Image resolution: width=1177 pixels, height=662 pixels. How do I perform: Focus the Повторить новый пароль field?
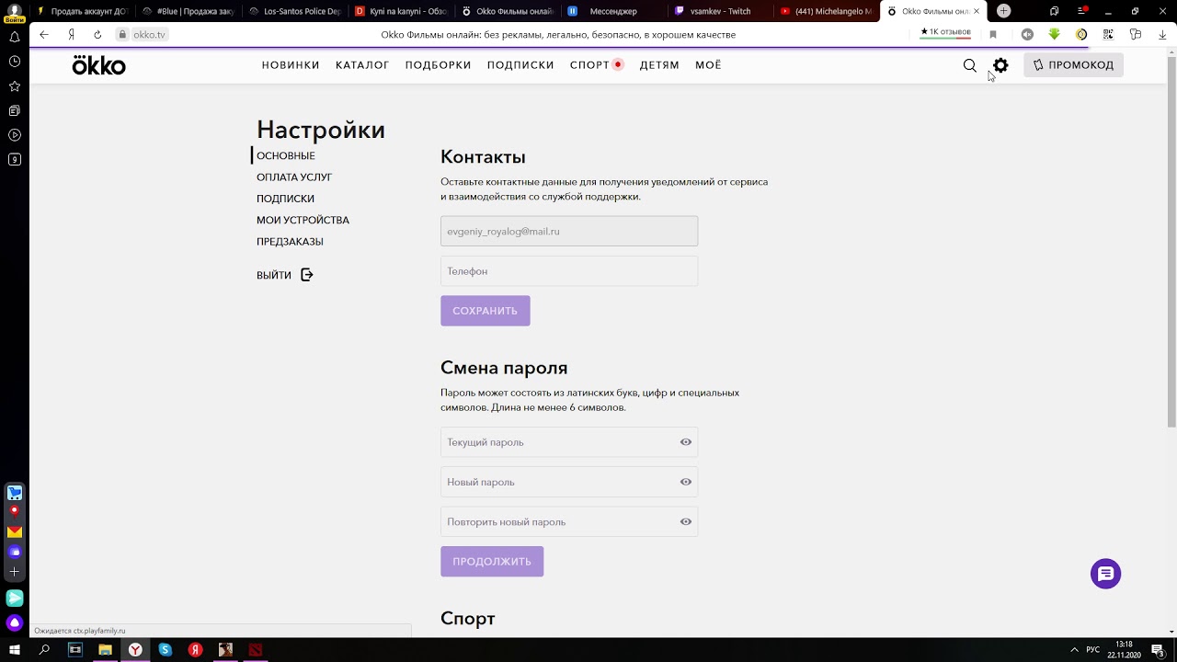pyautogui.click(x=569, y=521)
